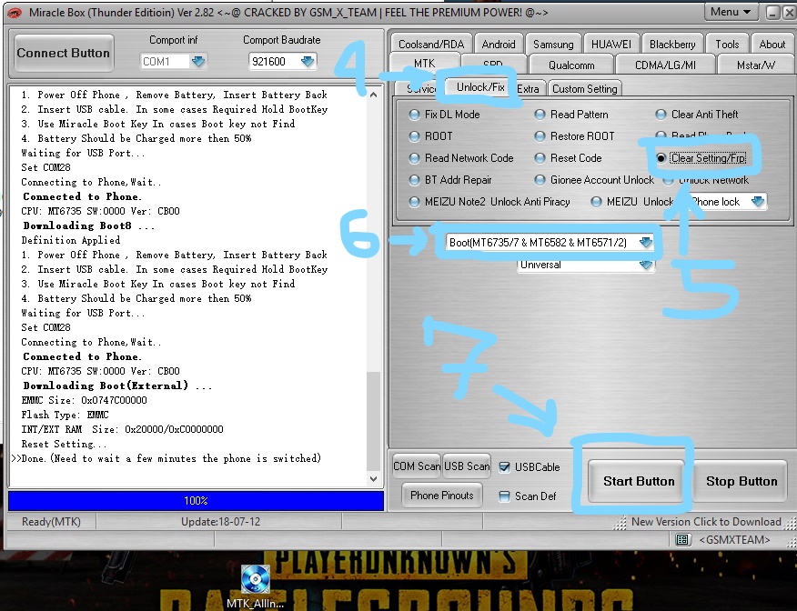
Task: Click the COM Scan button
Action: click(x=417, y=466)
